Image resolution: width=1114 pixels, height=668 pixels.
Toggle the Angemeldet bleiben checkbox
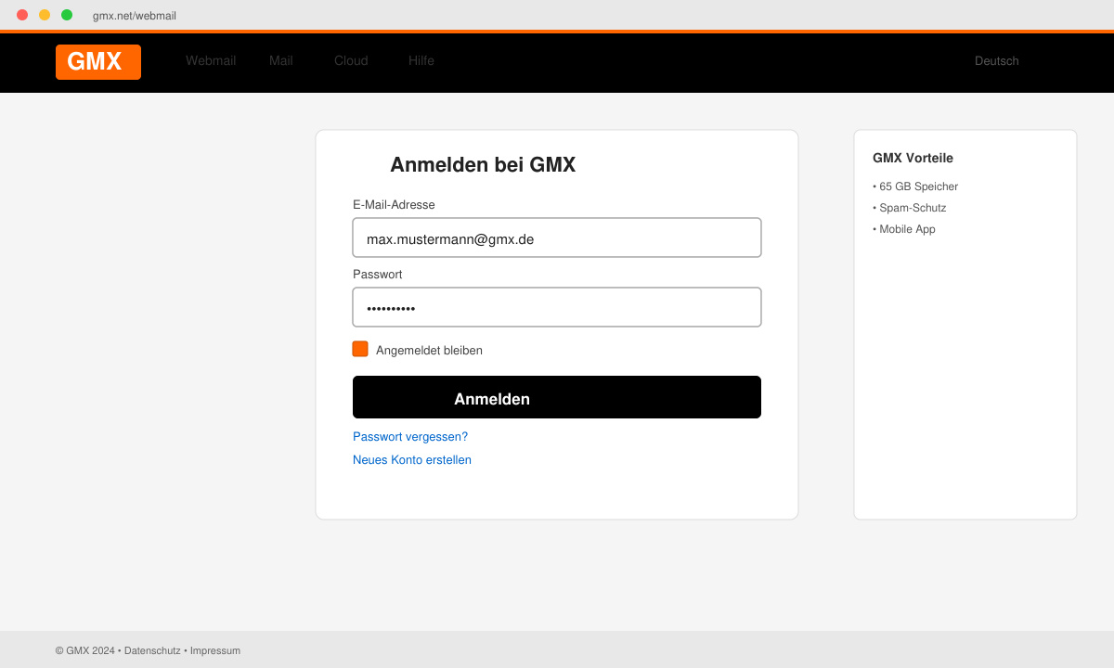(360, 349)
